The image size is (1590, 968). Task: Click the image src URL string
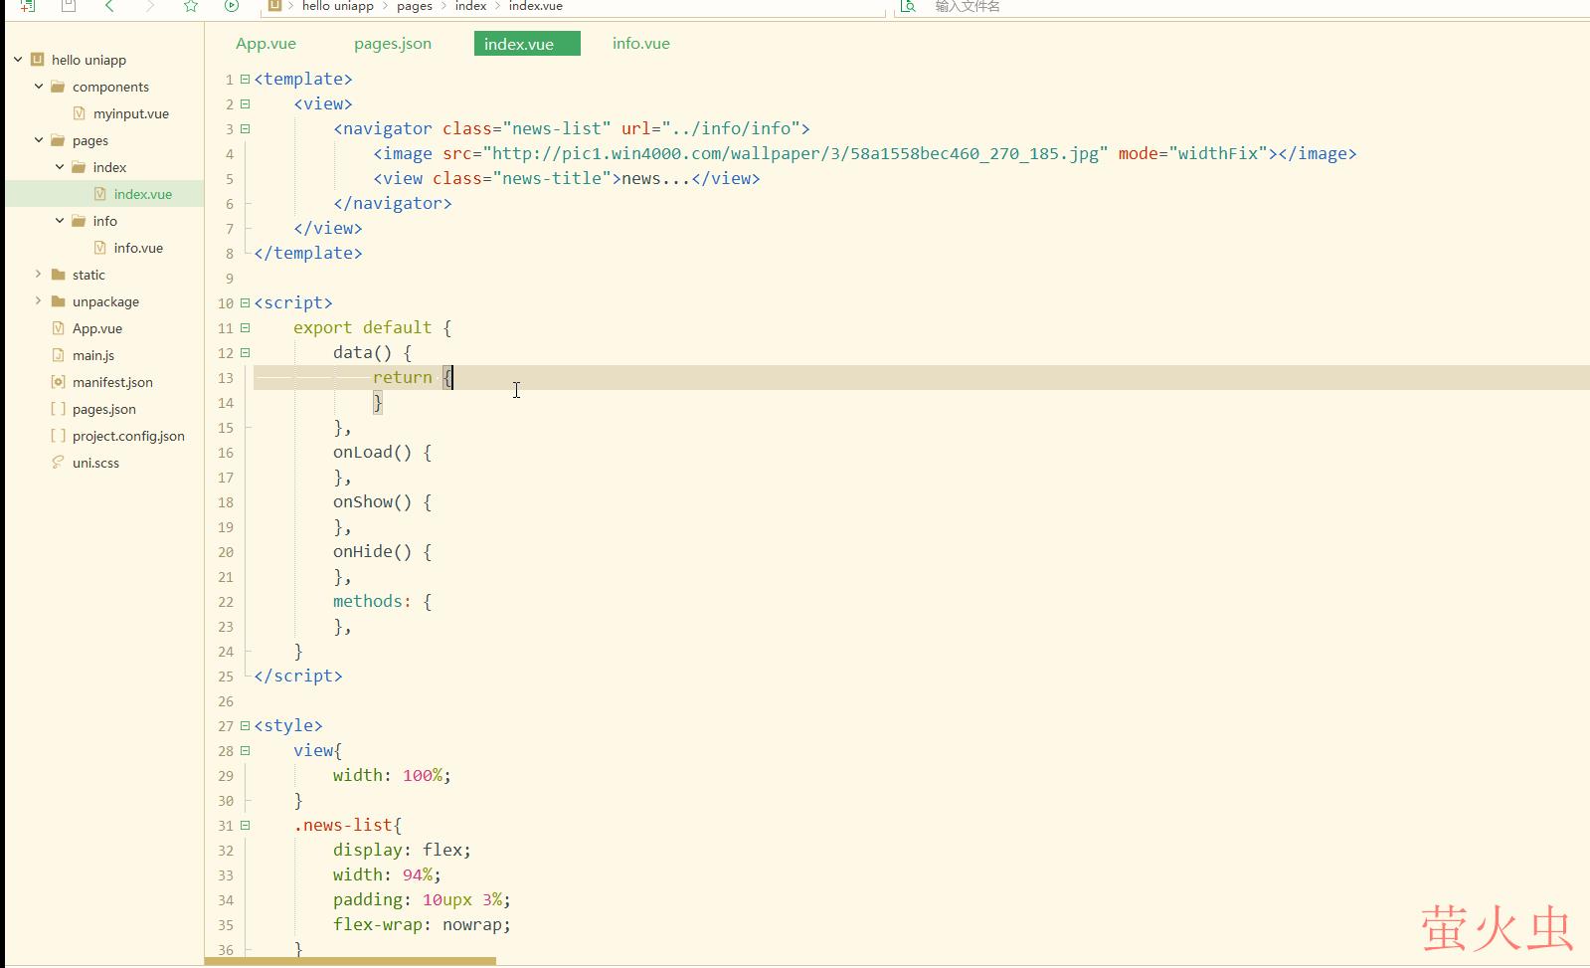pos(795,153)
